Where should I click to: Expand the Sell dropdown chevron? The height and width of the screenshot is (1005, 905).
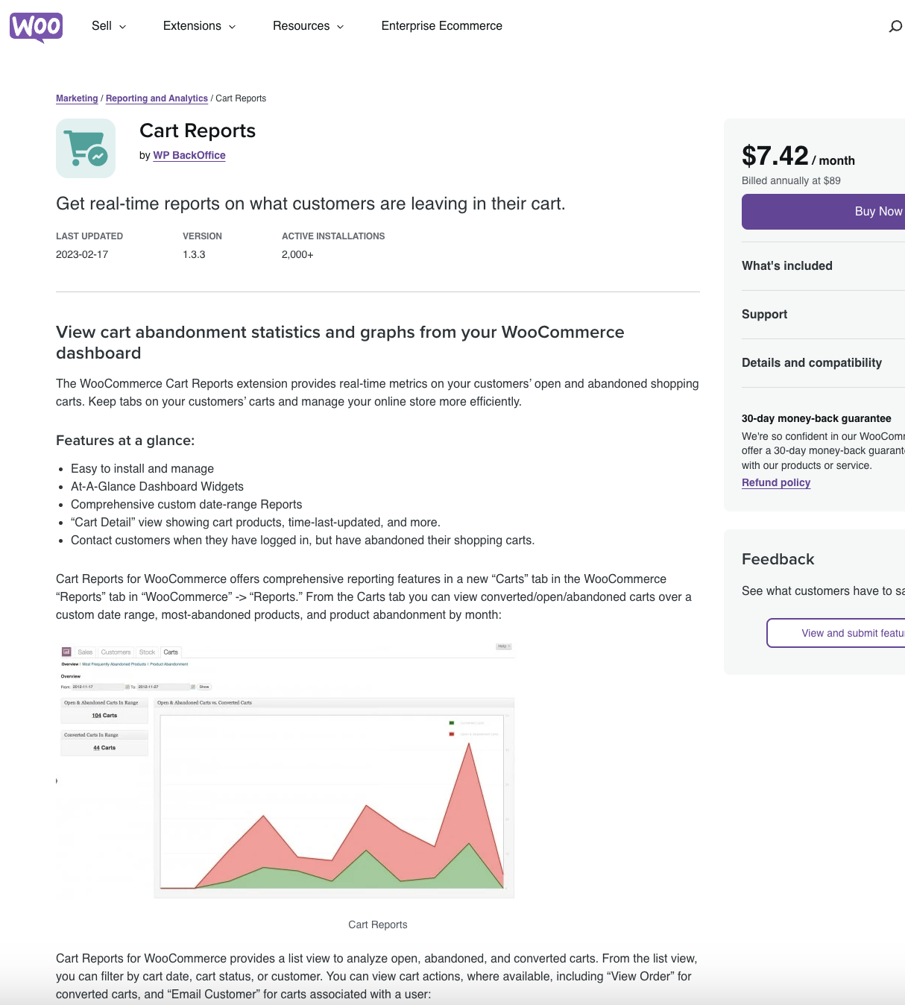[x=124, y=27]
